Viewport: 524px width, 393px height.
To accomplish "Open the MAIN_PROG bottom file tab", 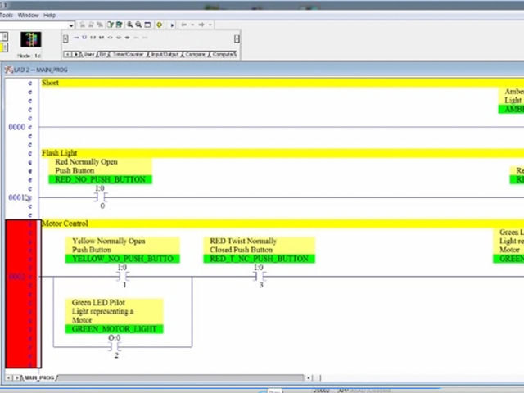I will (x=39, y=377).
